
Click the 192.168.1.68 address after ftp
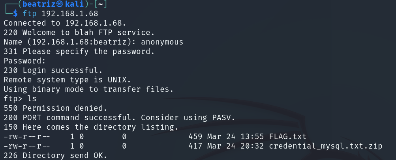point(70,13)
